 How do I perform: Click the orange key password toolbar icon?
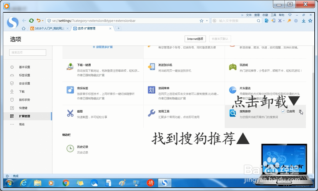click(x=289, y=20)
